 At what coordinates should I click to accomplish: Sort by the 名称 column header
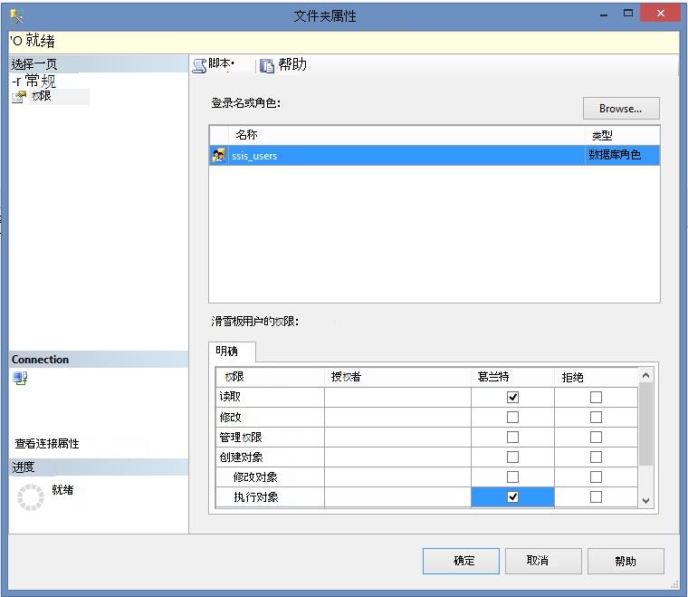(406, 135)
